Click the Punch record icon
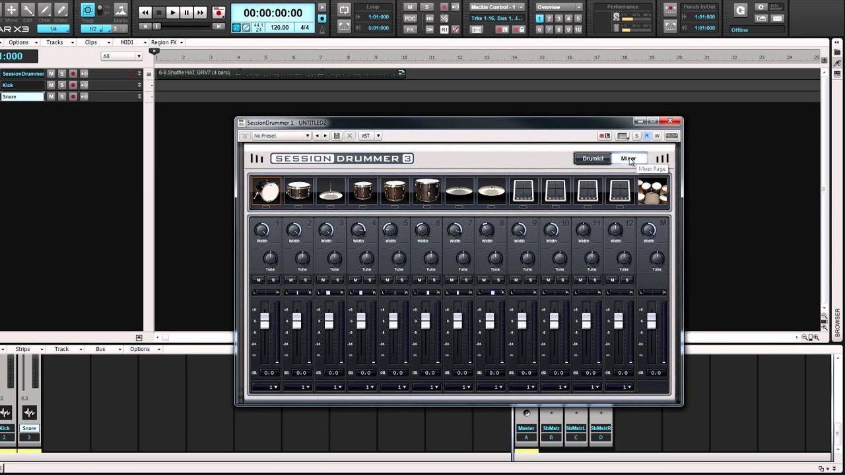845x475 pixels. [670, 10]
